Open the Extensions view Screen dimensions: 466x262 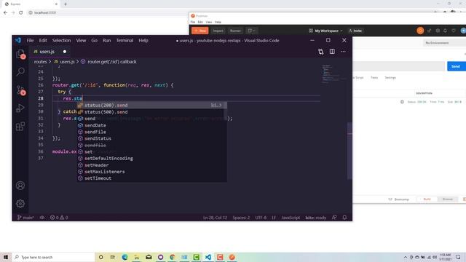tap(20, 127)
